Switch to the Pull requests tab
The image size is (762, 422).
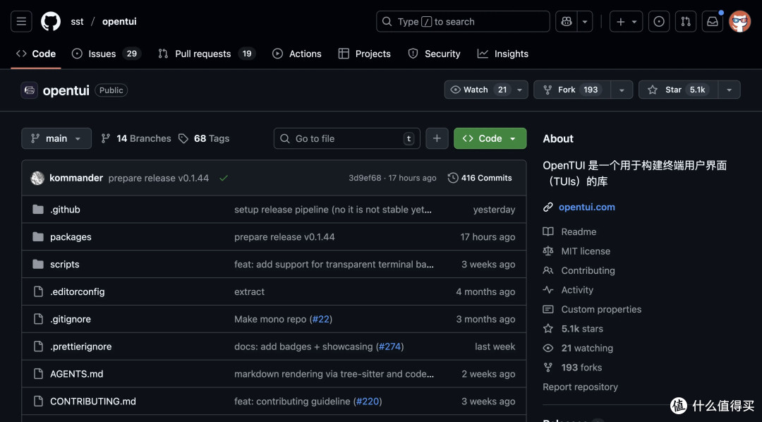click(207, 54)
